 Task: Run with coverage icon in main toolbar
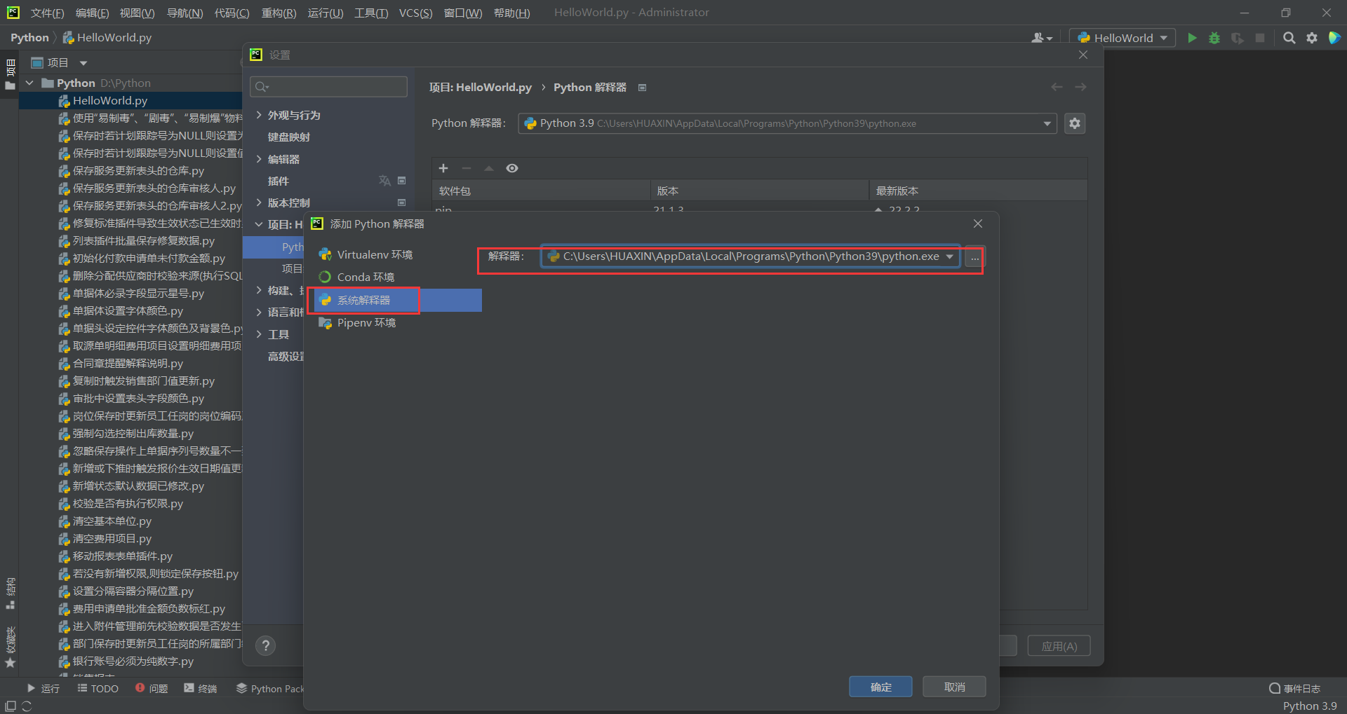point(1238,38)
